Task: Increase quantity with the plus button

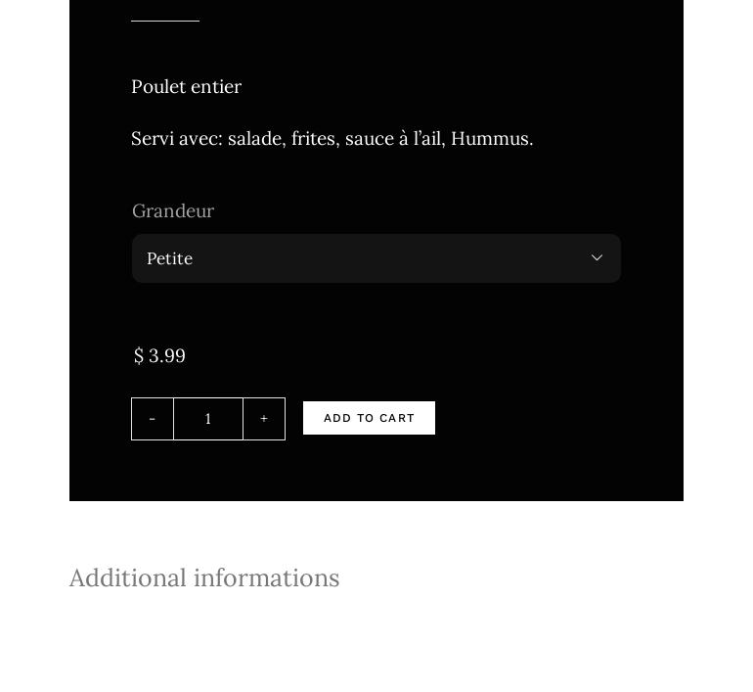Action: (x=264, y=419)
